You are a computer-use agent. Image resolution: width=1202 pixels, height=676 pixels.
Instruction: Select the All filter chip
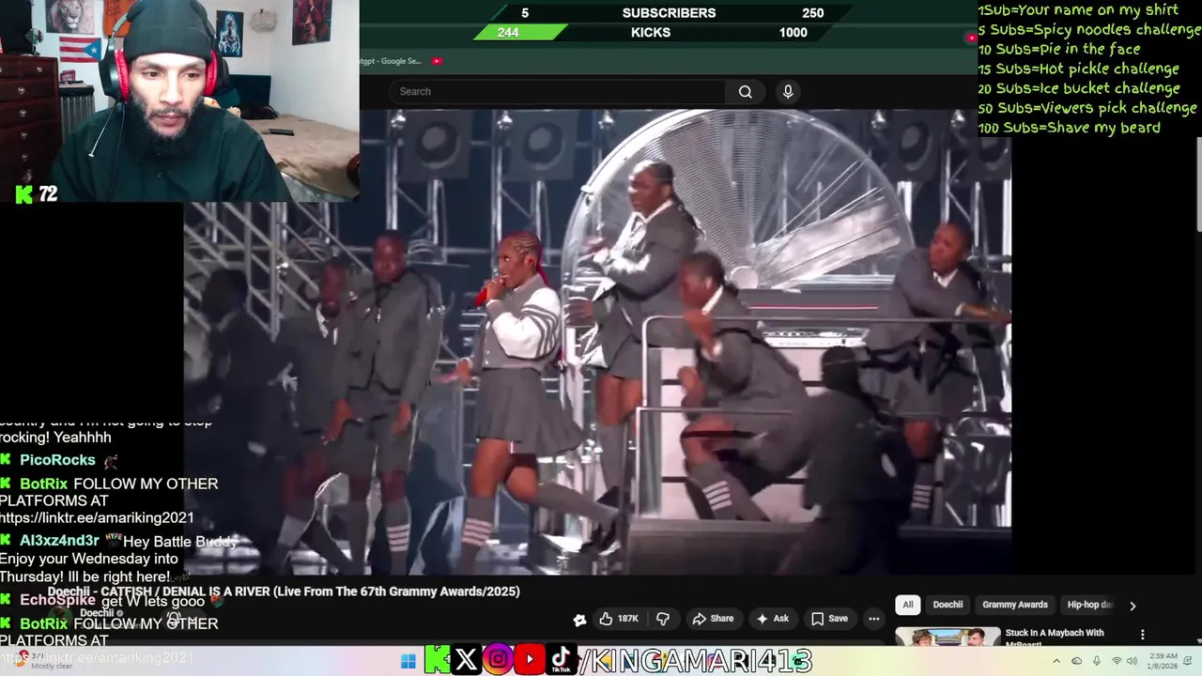click(x=907, y=605)
